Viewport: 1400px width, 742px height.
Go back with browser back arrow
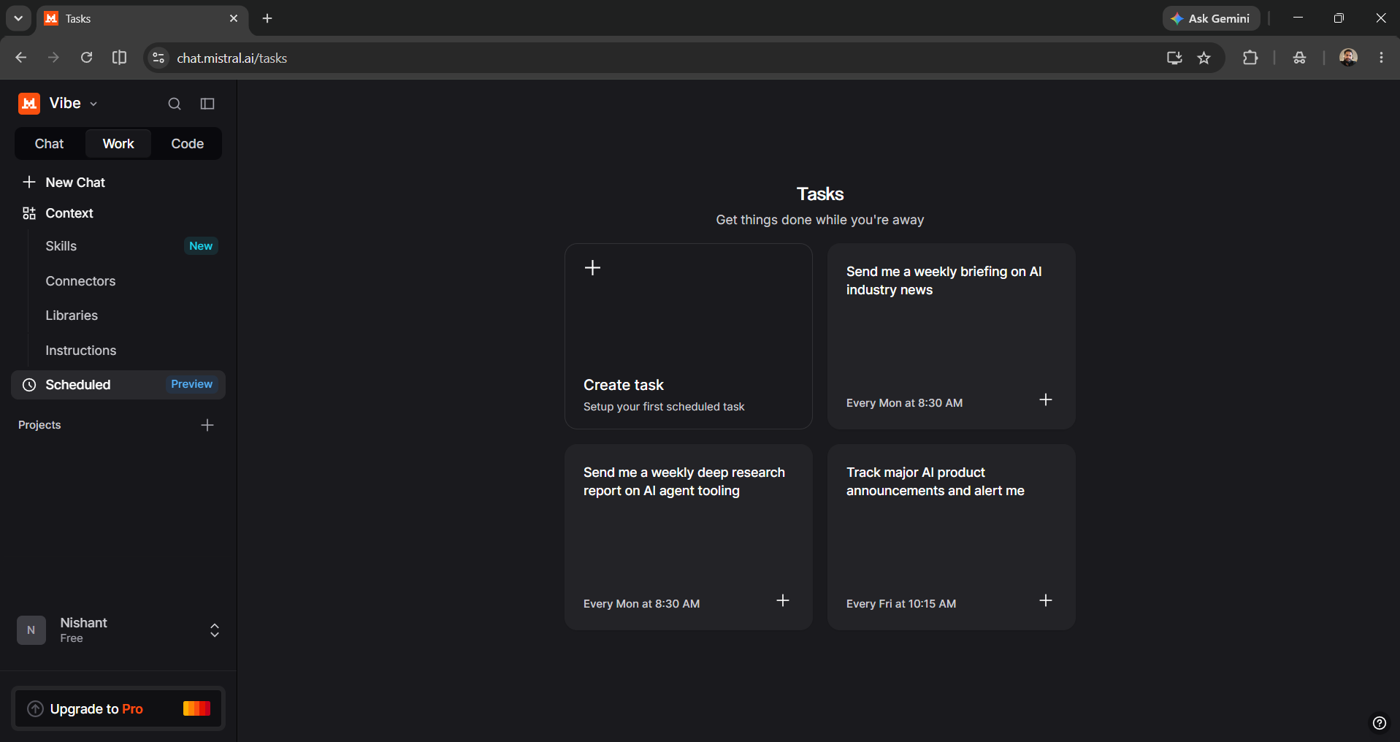click(20, 58)
